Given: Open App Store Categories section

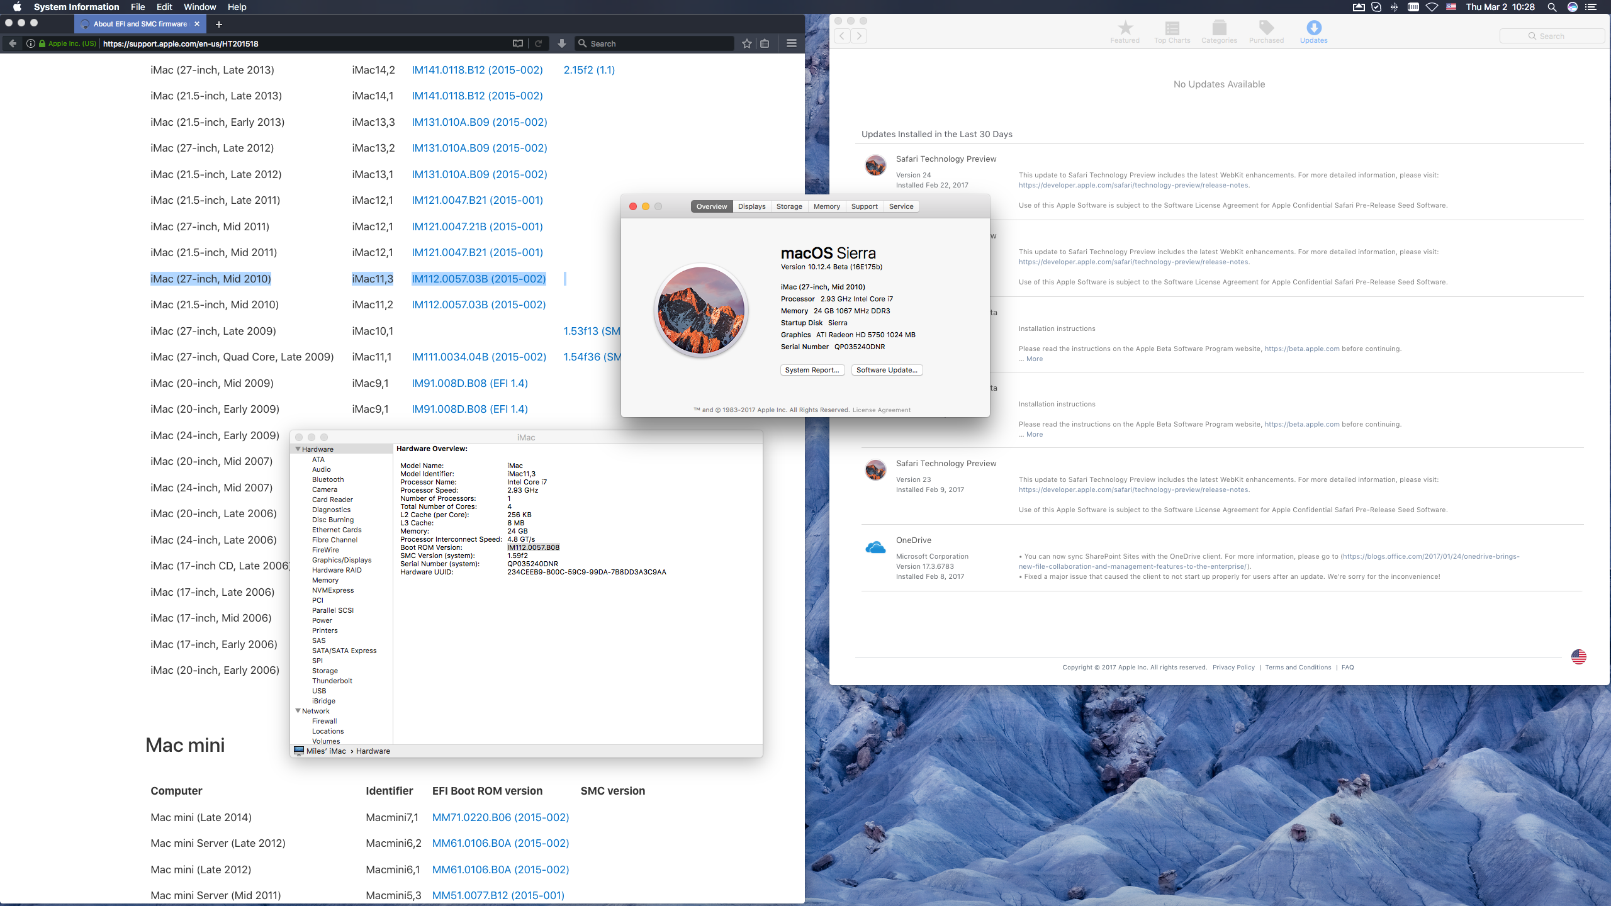Looking at the screenshot, I should coord(1219,32).
